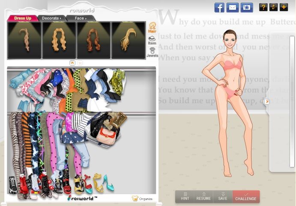The height and width of the screenshot is (206, 296).
Task: Select the Jewels ring category icon
Action: tap(152, 53)
